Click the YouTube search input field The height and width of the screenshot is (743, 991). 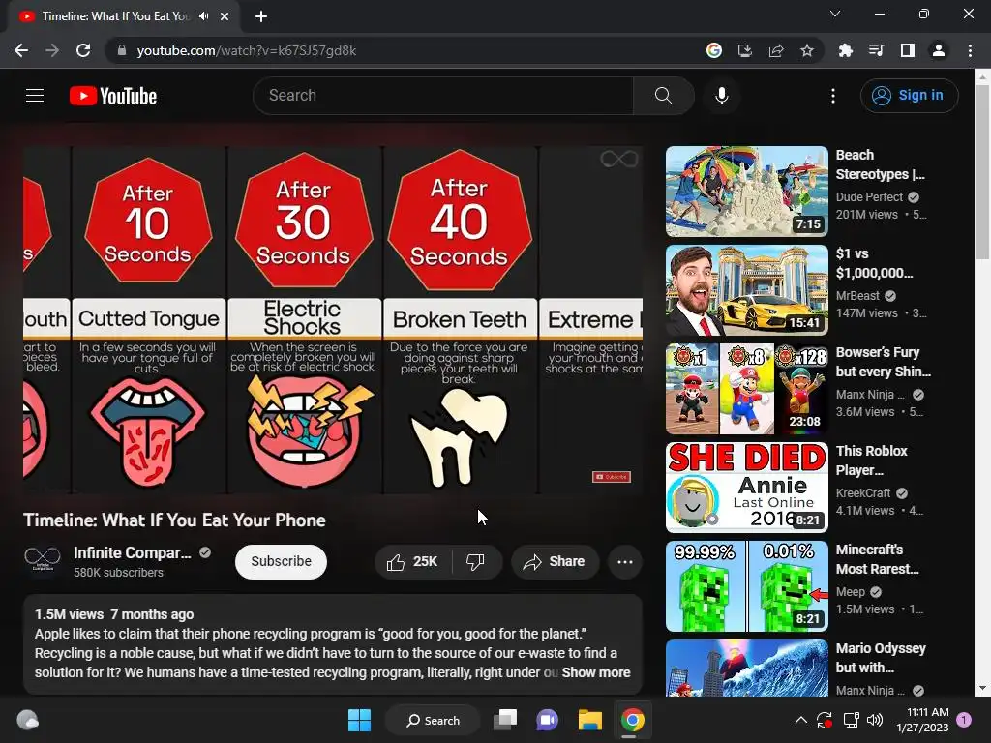443,96
